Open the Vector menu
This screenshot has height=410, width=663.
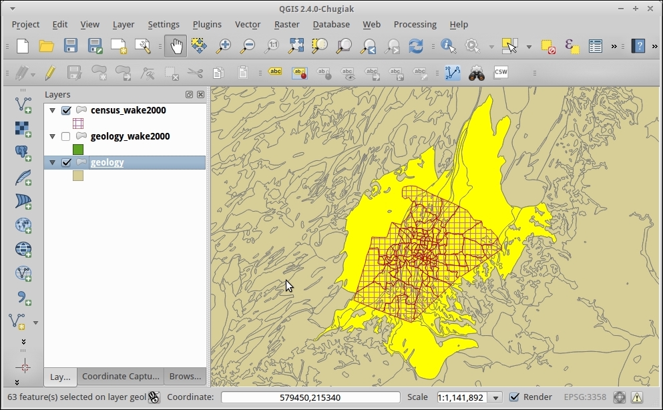pos(247,25)
